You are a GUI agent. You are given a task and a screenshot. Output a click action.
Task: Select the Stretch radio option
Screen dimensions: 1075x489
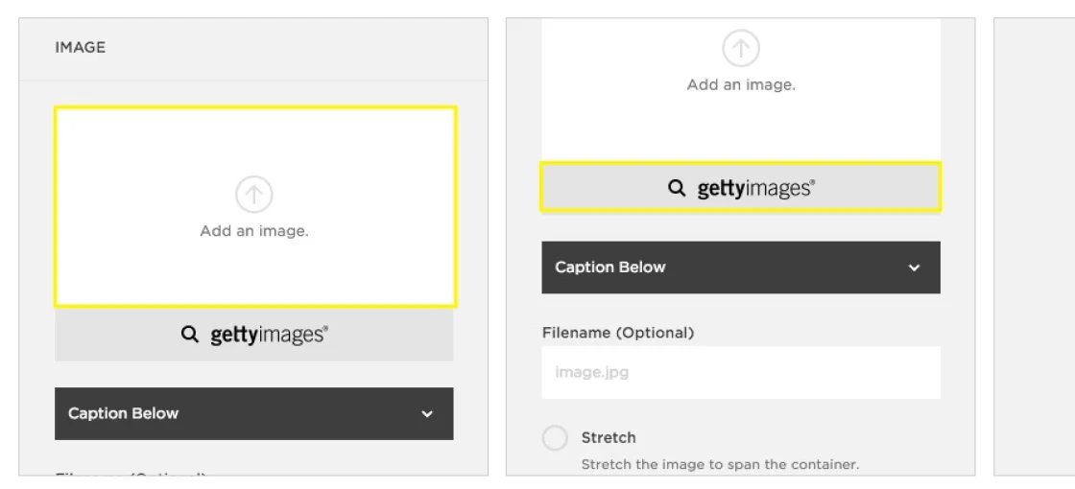556,437
